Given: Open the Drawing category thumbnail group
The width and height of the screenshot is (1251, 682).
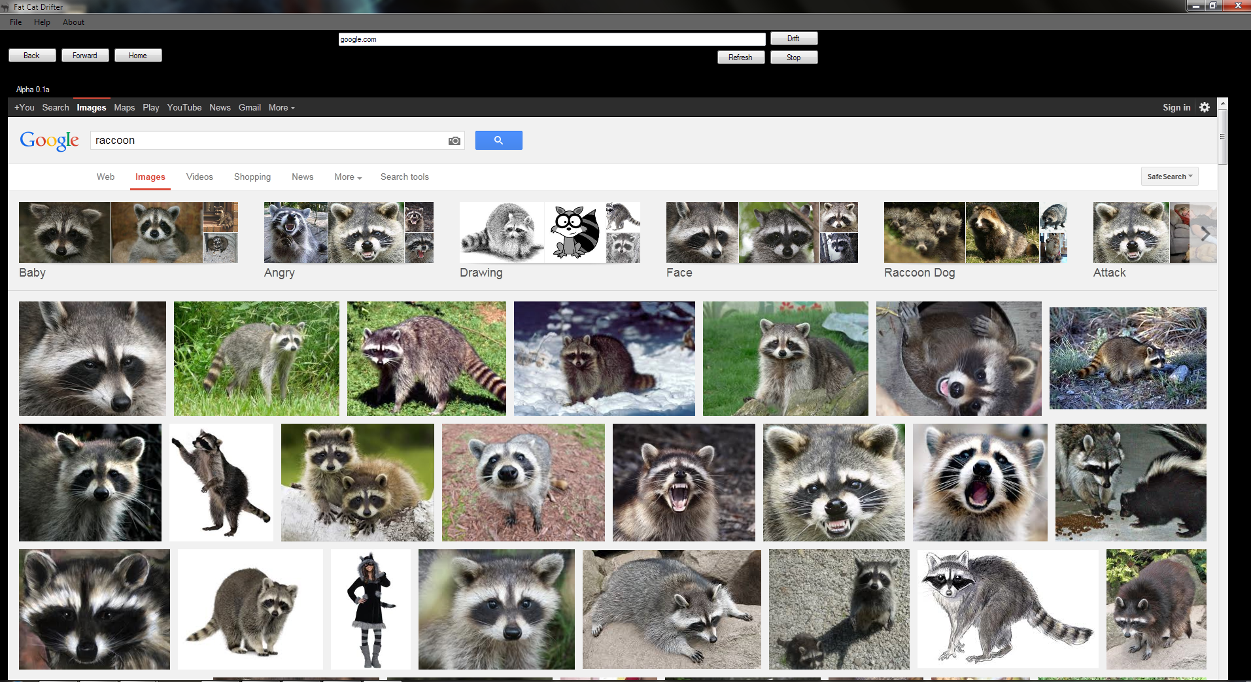Looking at the screenshot, I should click(x=549, y=233).
